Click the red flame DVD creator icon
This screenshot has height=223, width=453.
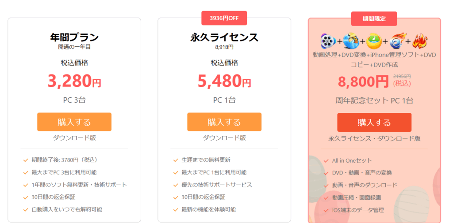coord(420,41)
